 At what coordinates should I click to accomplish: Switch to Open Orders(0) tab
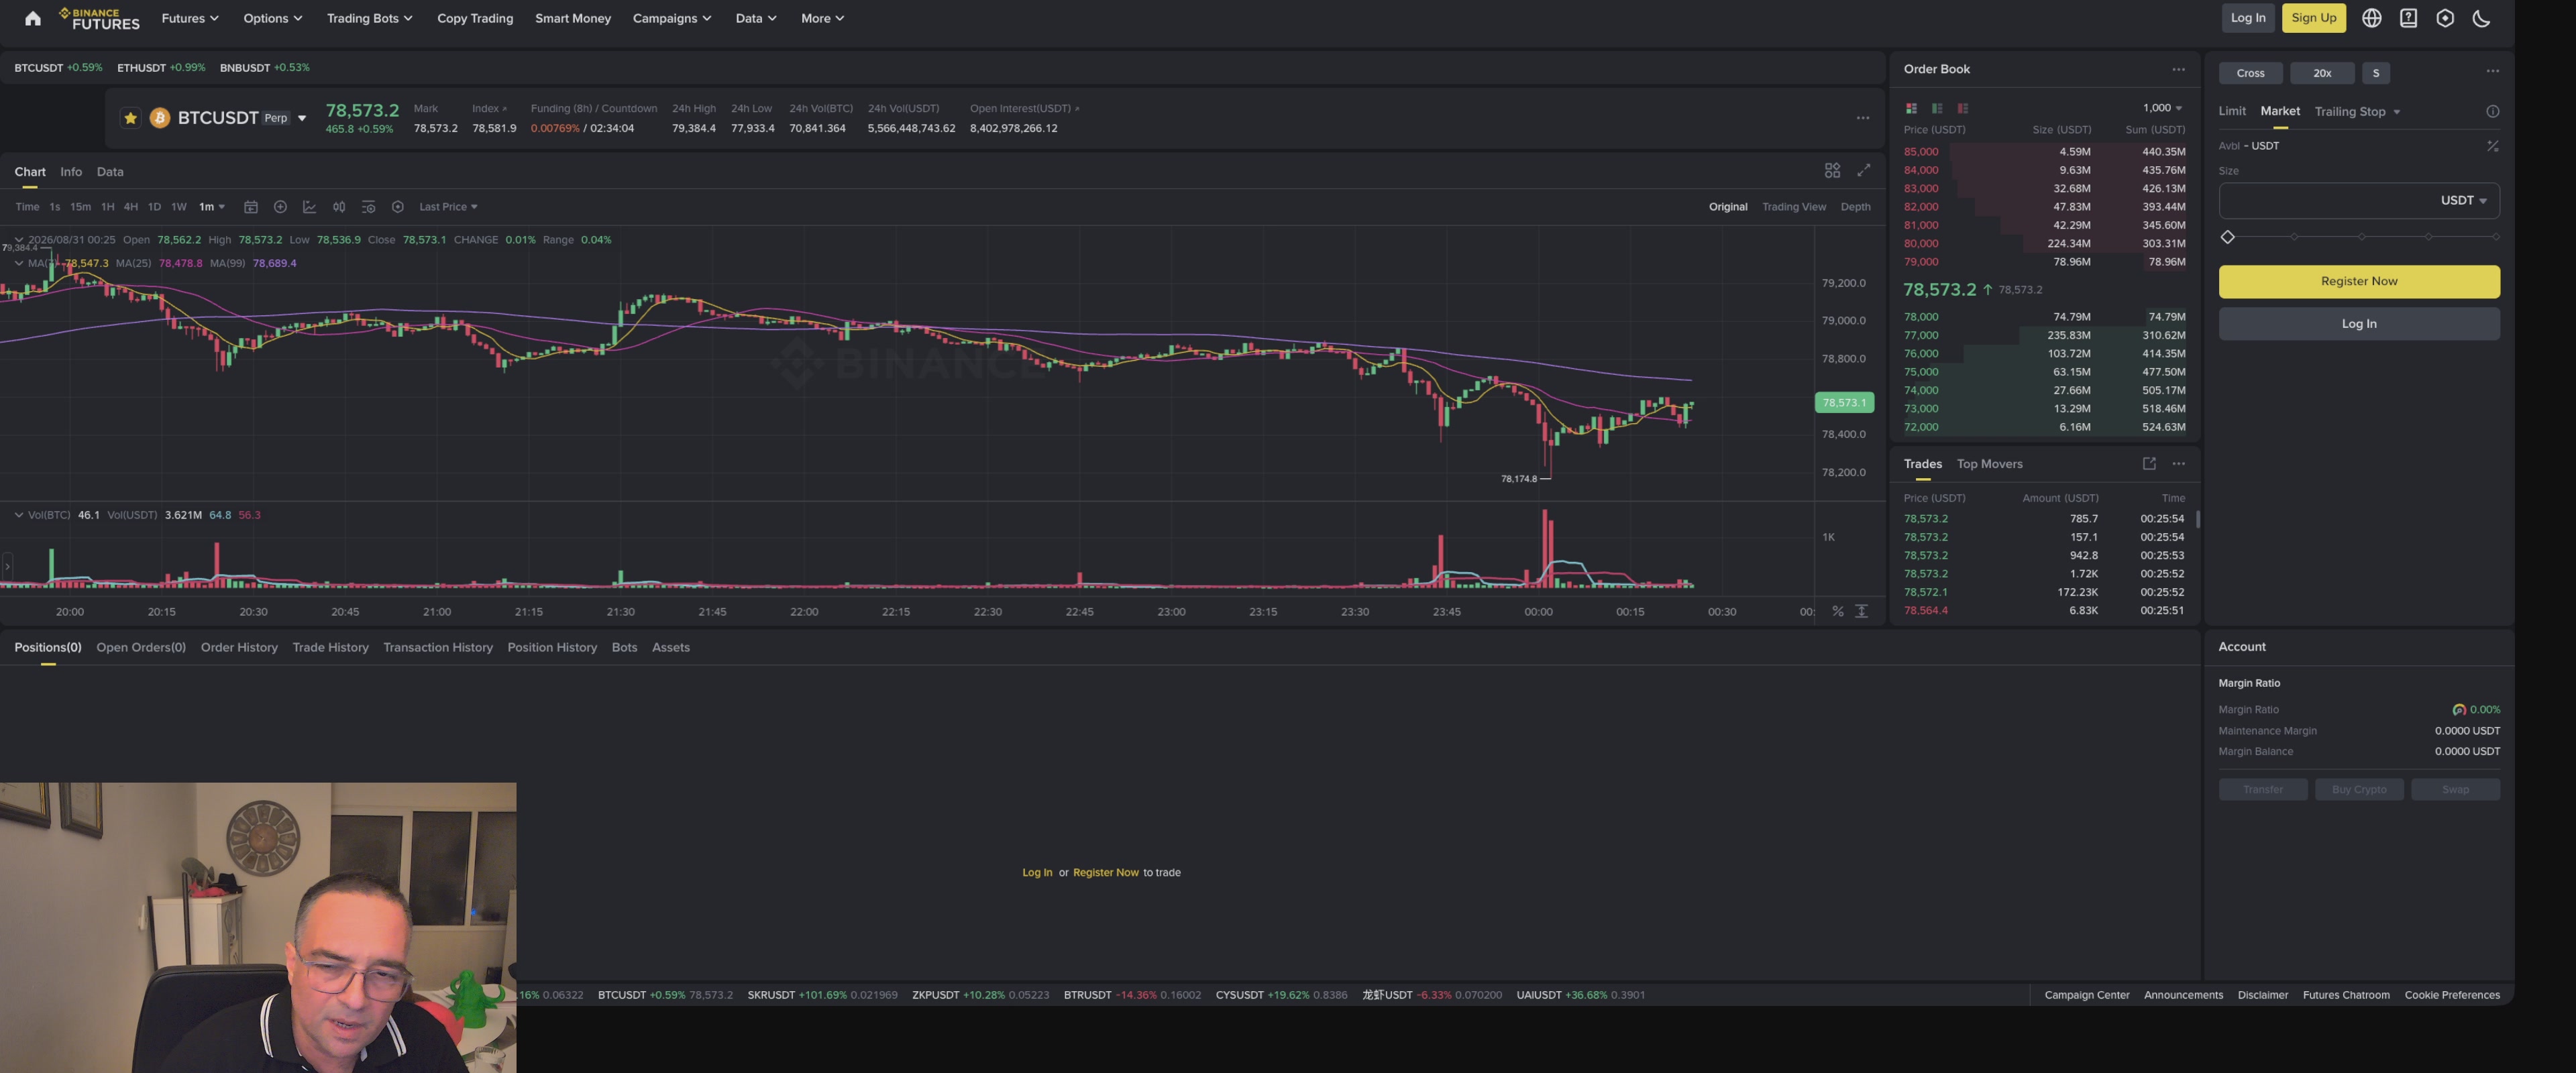[x=141, y=648]
